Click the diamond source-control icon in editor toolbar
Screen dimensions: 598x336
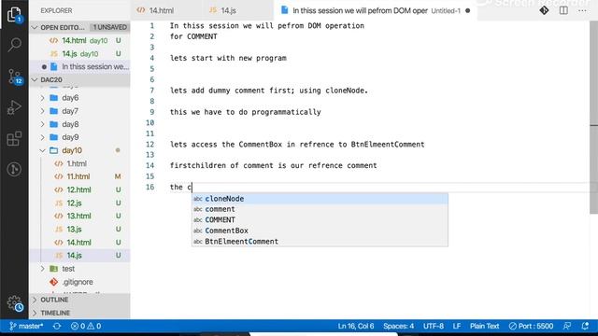pos(544,10)
